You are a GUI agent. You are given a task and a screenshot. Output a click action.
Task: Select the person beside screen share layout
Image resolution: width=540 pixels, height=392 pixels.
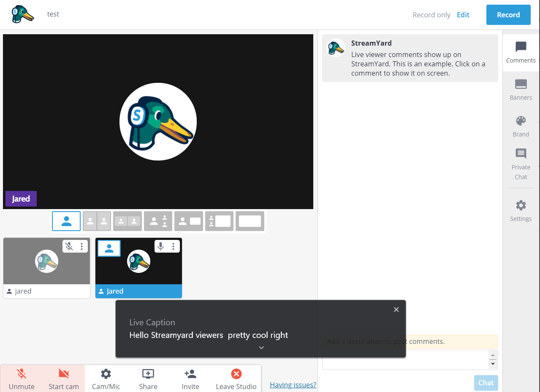click(x=189, y=221)
